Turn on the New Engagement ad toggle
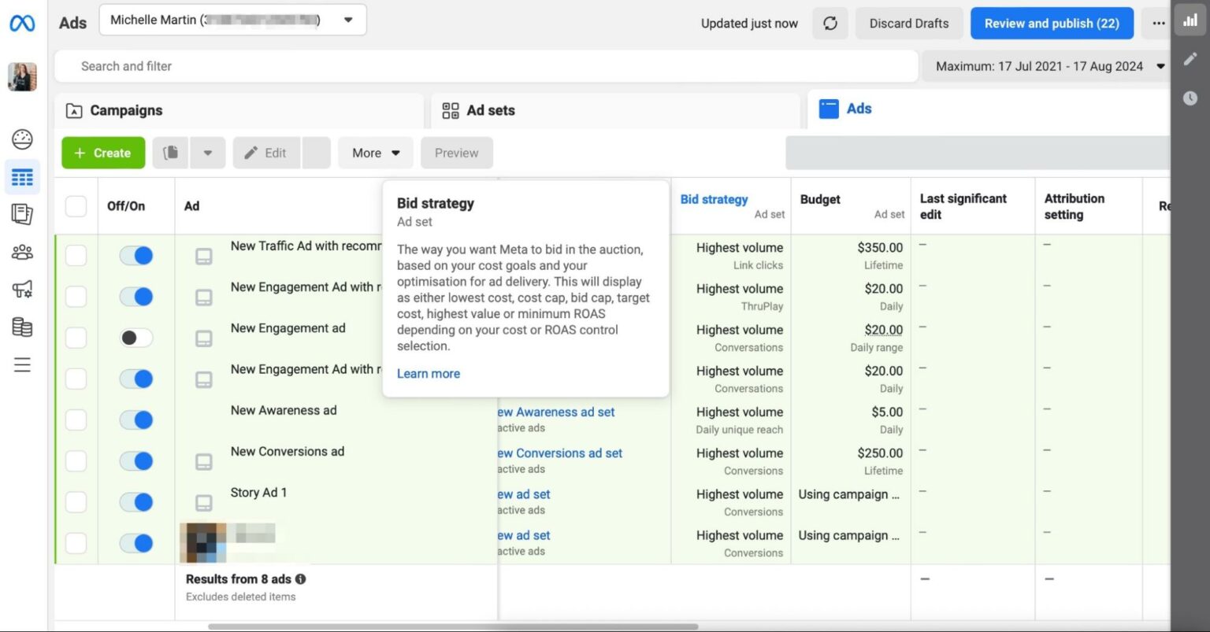The height and width of the screenshot is (632, 1210). point(135,337)
